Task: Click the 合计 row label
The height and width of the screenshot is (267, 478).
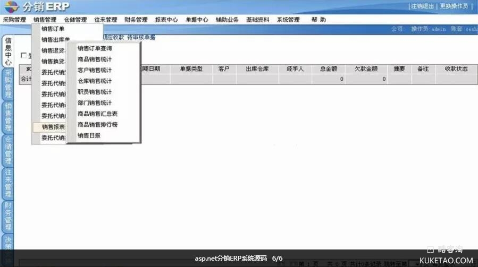Action: click(x=26, y=79)
